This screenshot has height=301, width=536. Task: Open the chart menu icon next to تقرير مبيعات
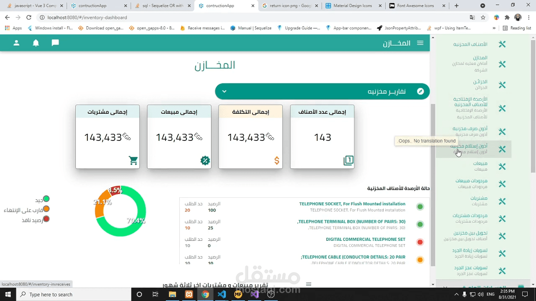point(309,284)
